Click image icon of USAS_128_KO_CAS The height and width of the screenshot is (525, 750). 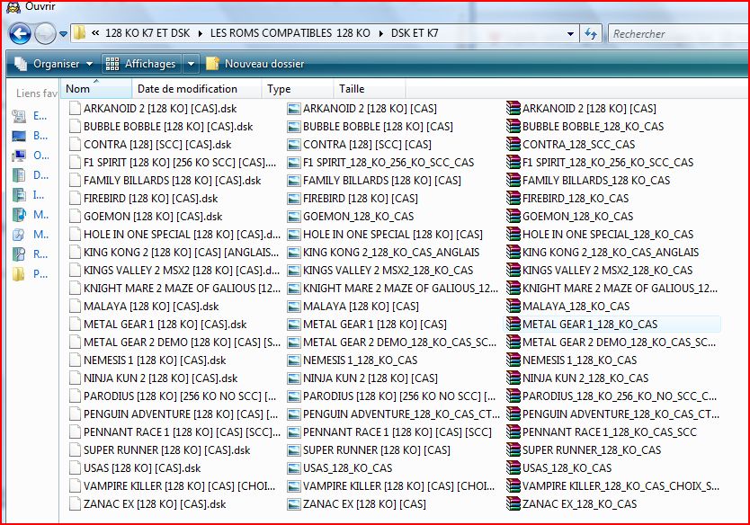click(x=294, y=468)
